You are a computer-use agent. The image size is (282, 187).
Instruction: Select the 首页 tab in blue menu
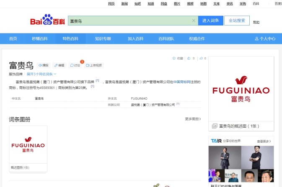pos(13,39)
